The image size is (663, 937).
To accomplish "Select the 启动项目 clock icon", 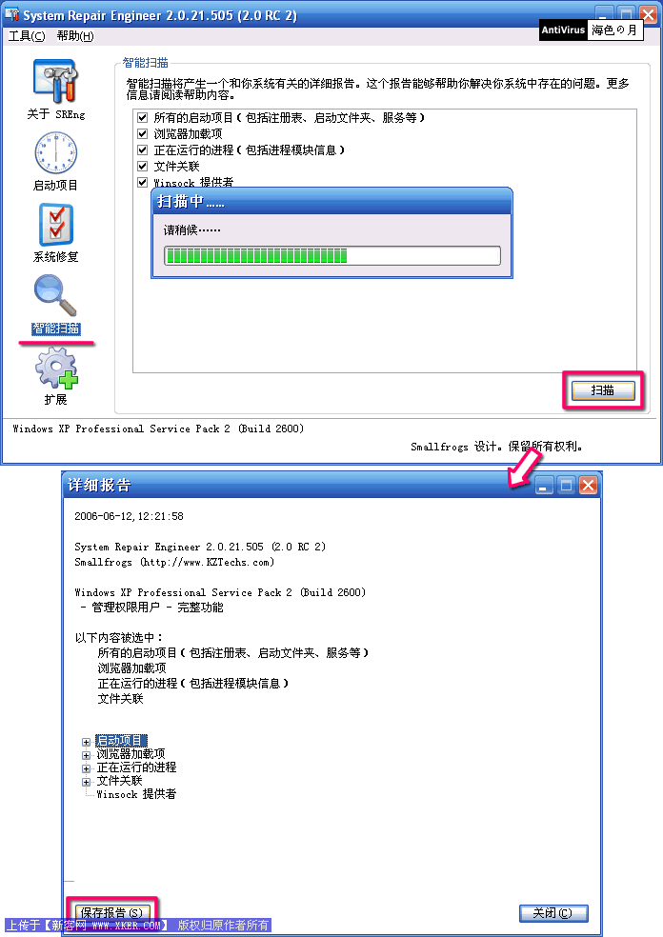I will (55, 152).
